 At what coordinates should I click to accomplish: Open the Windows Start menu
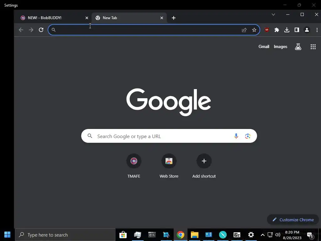tap(8, 235)
